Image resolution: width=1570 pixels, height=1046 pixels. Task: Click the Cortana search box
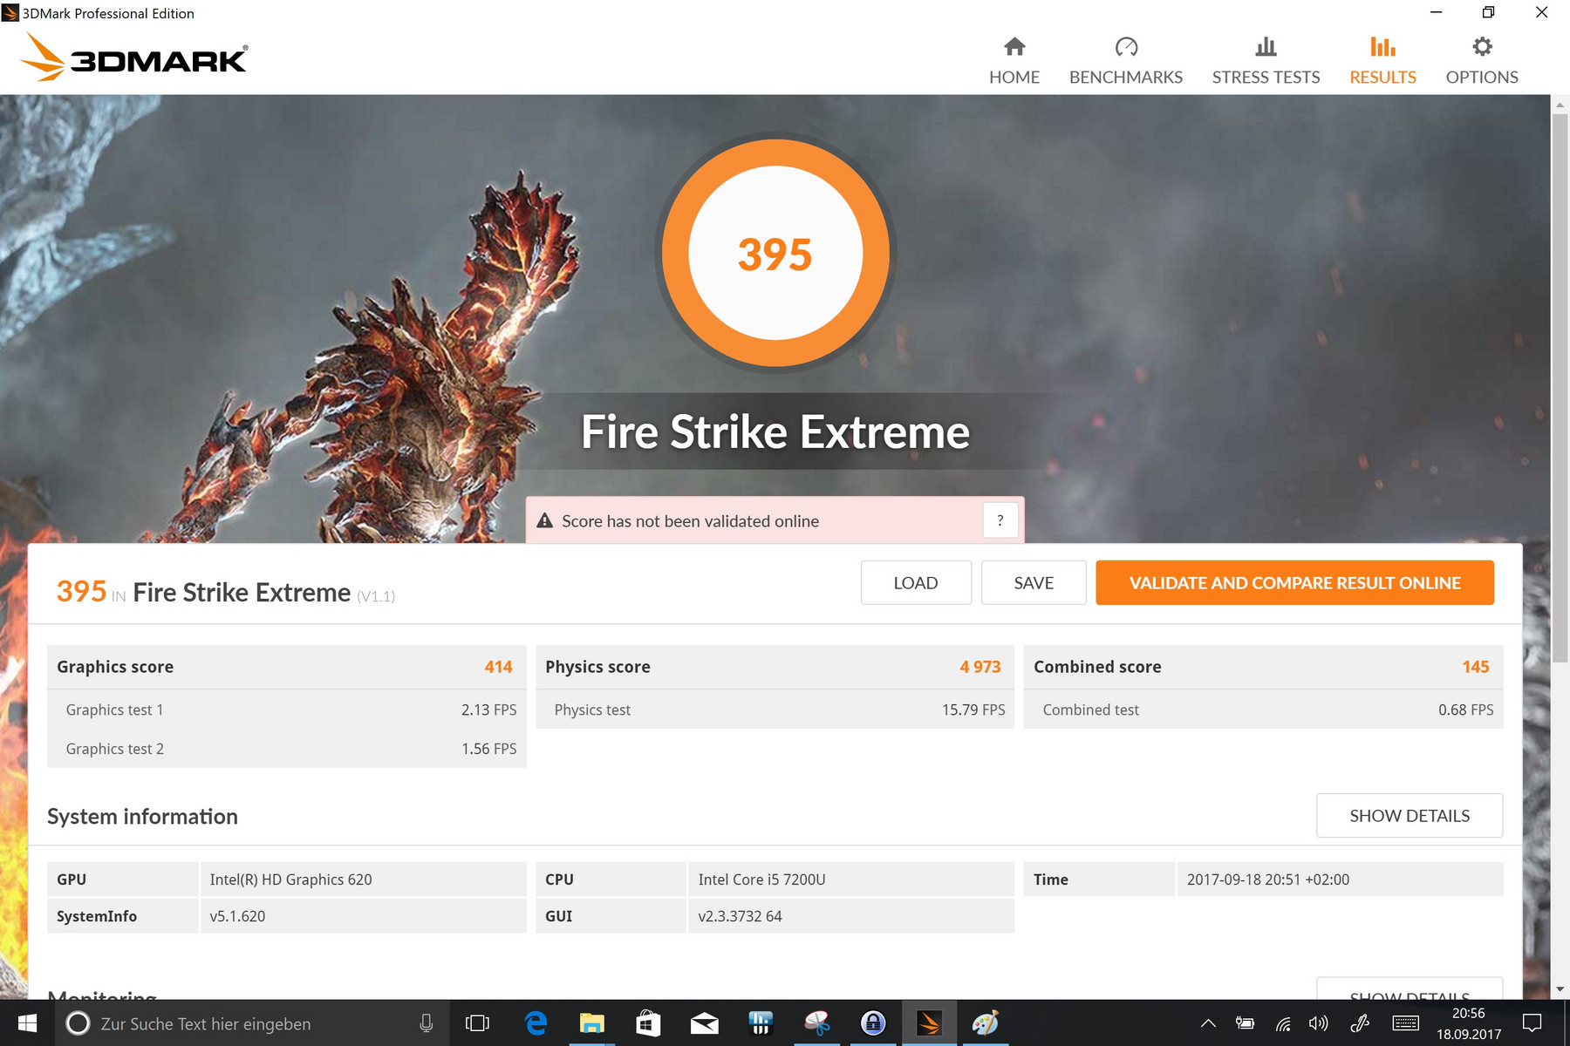tap(253, 1023)
